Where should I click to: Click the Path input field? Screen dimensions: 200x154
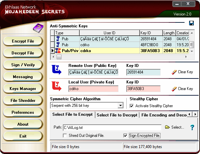coord(112,128)
